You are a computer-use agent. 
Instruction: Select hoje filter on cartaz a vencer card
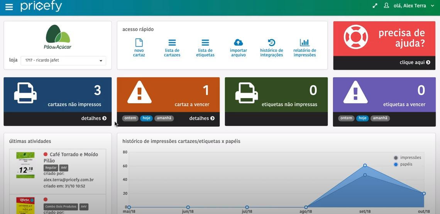tap(147, 118)
